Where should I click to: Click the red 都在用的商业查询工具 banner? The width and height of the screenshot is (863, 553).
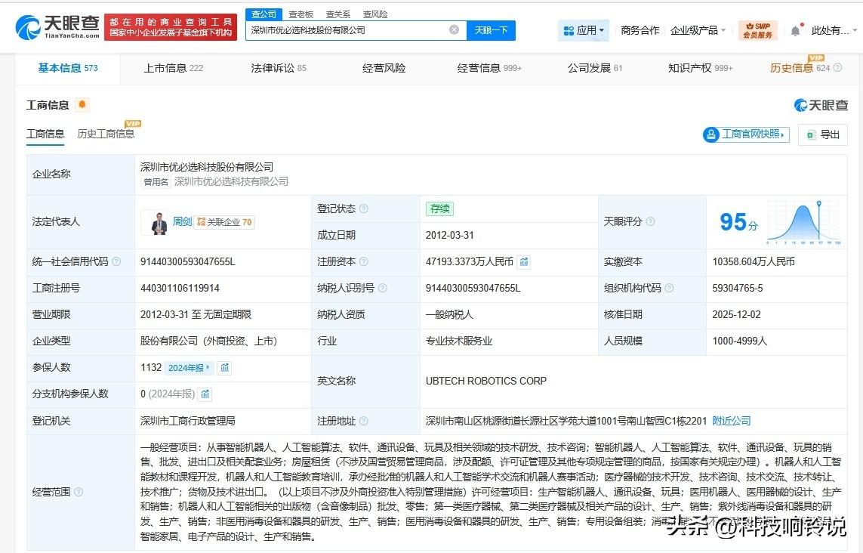coord(171,27)
